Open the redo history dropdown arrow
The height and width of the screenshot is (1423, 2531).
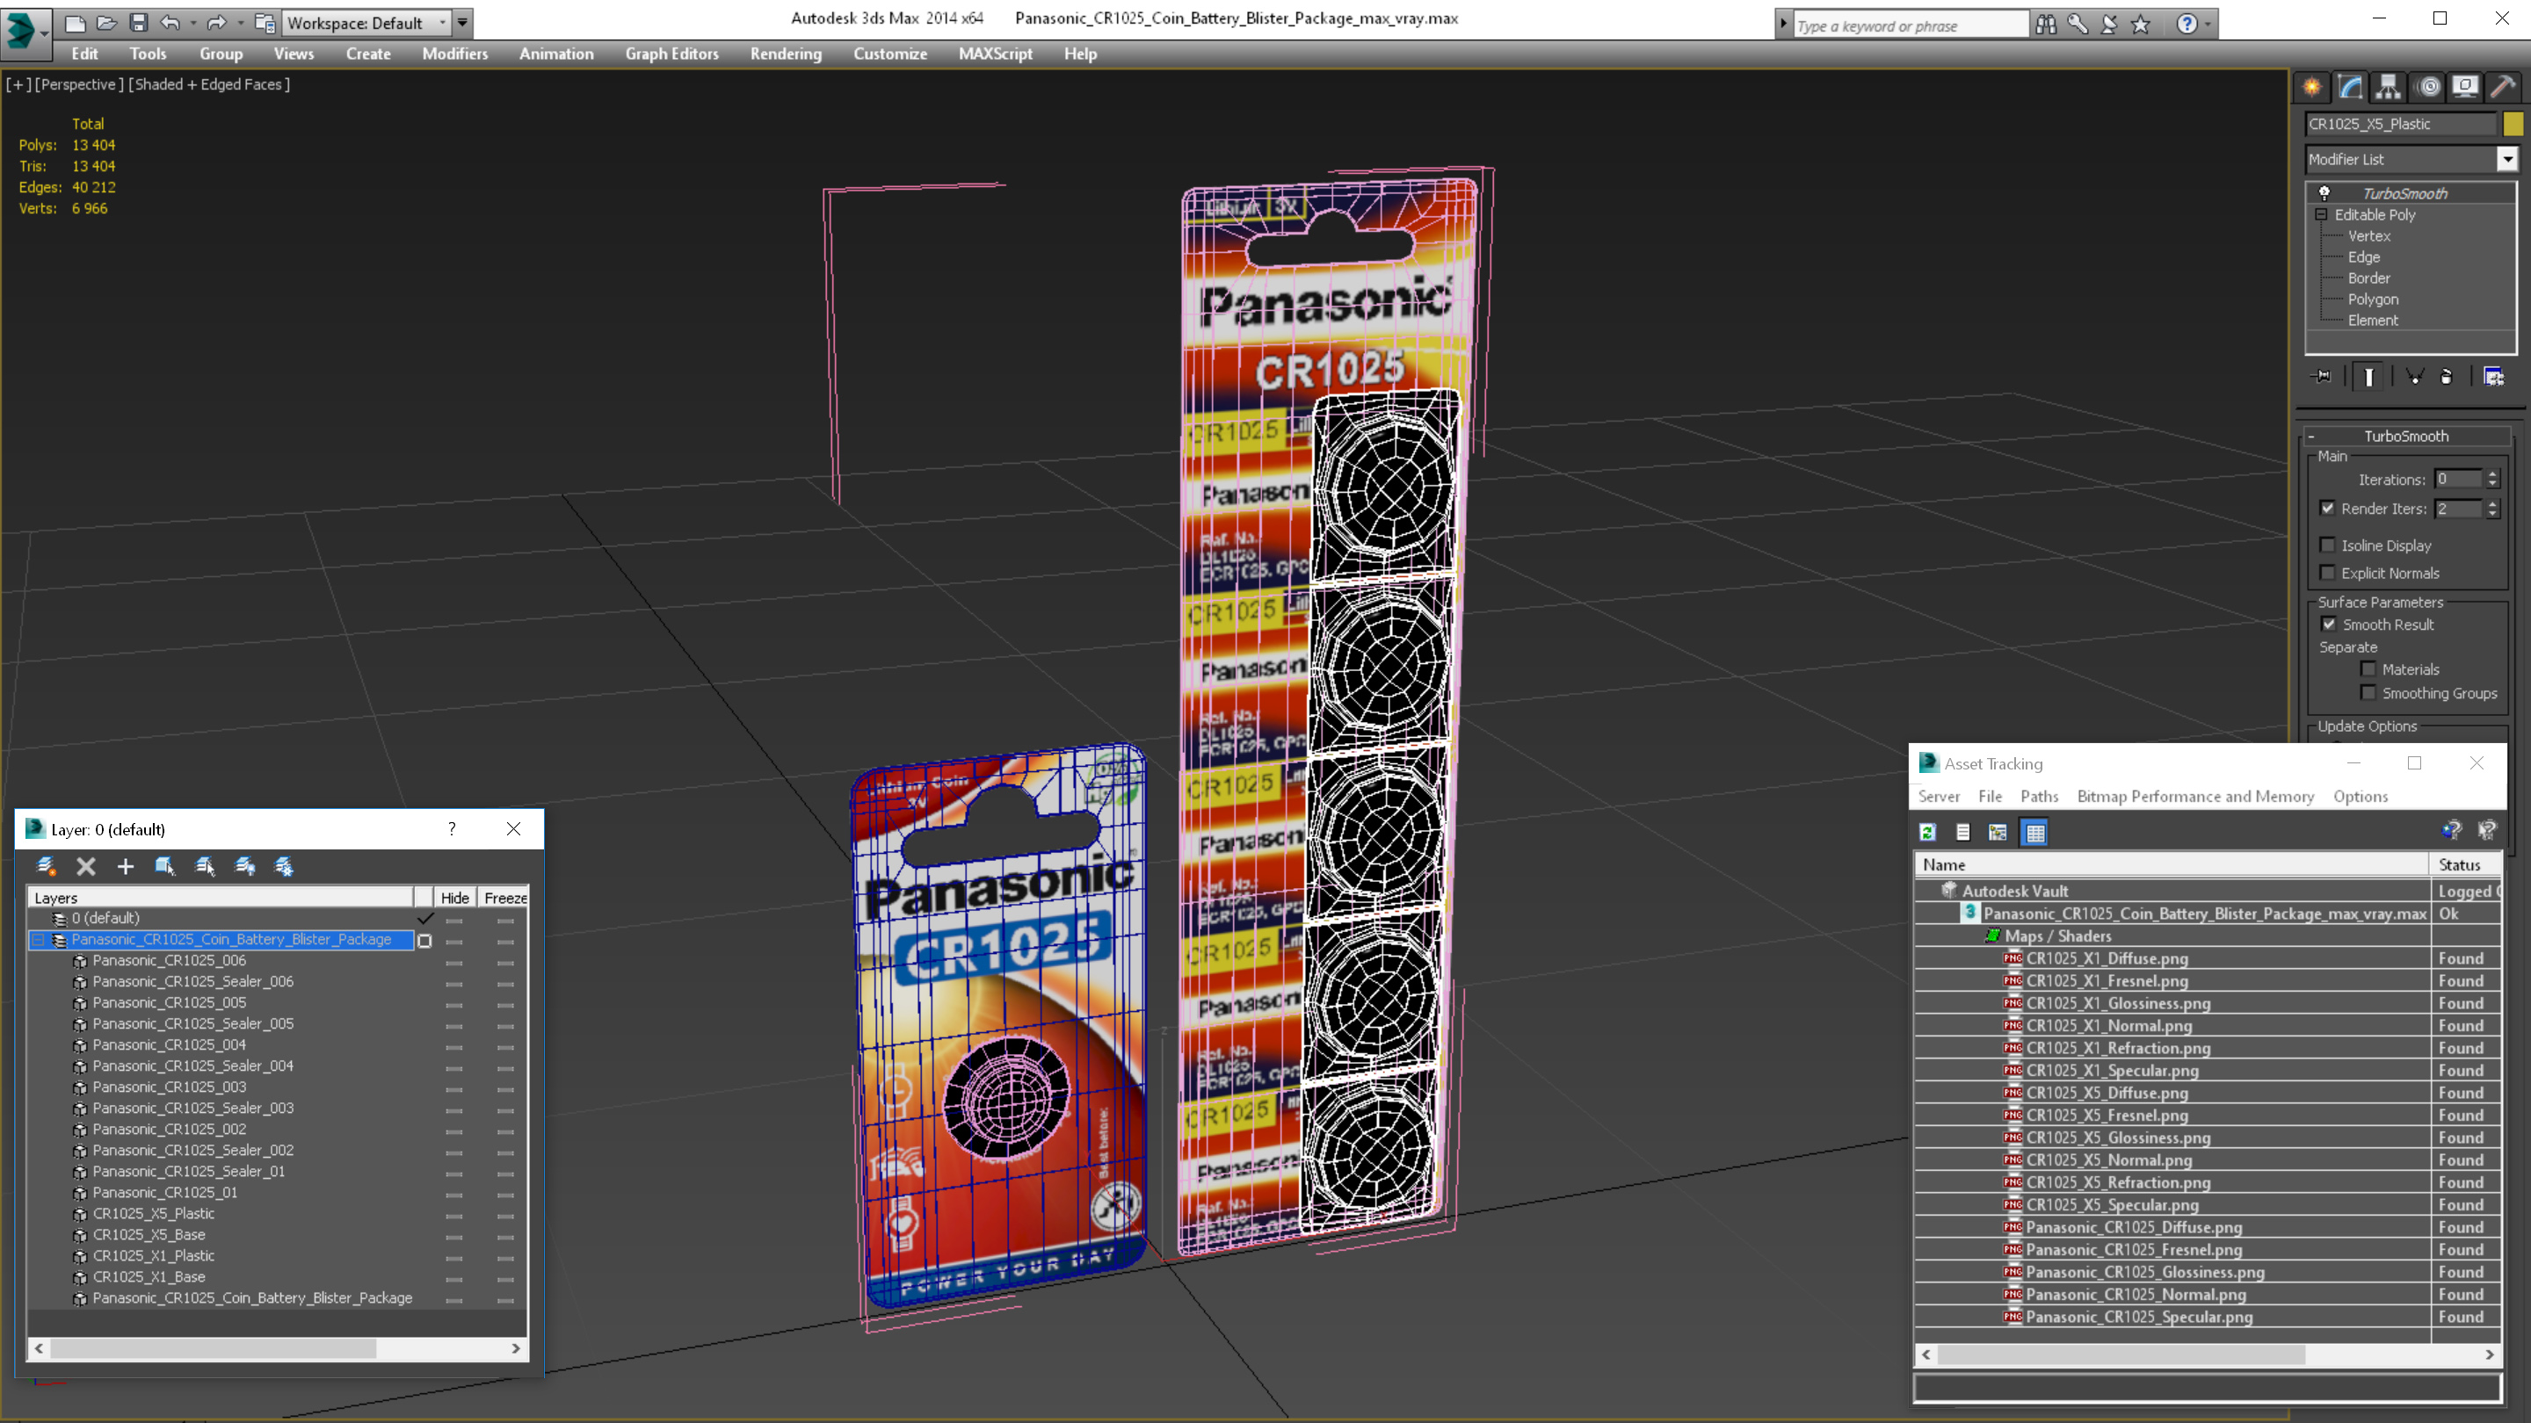pyautogui.click(x=240, y=23)
